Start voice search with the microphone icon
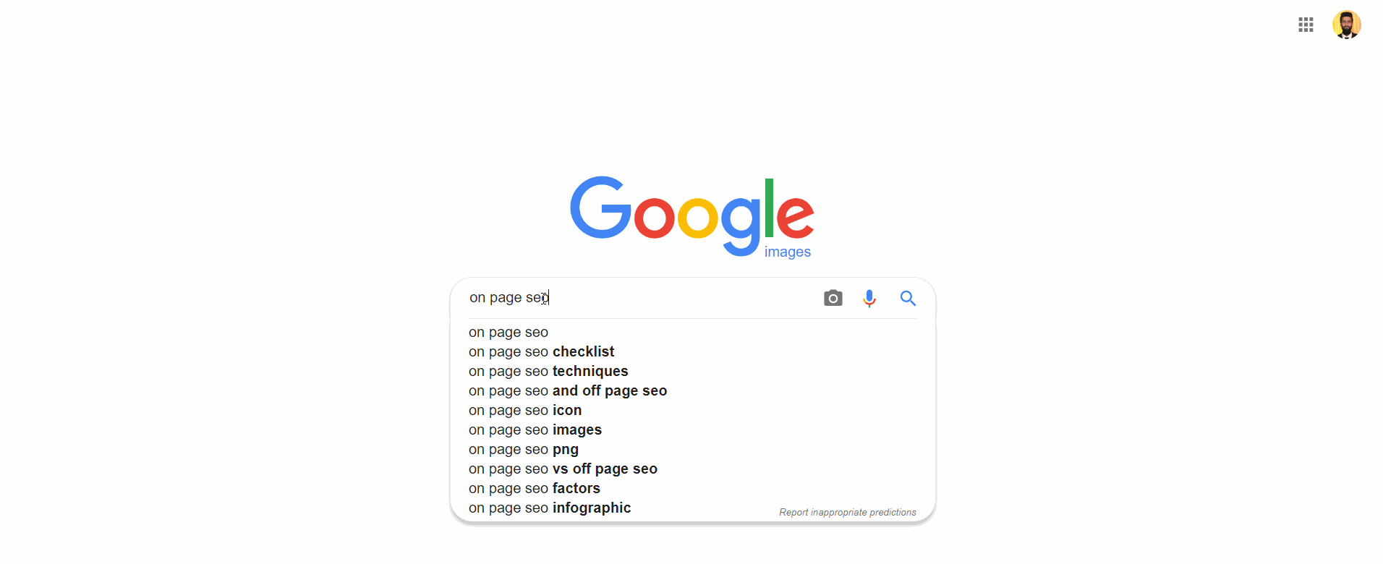This screenshot has width=1383, height=564. (x=869, y=298)
